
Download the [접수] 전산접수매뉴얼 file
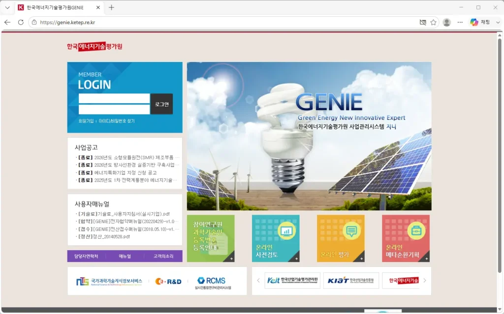tap(127, 229)
